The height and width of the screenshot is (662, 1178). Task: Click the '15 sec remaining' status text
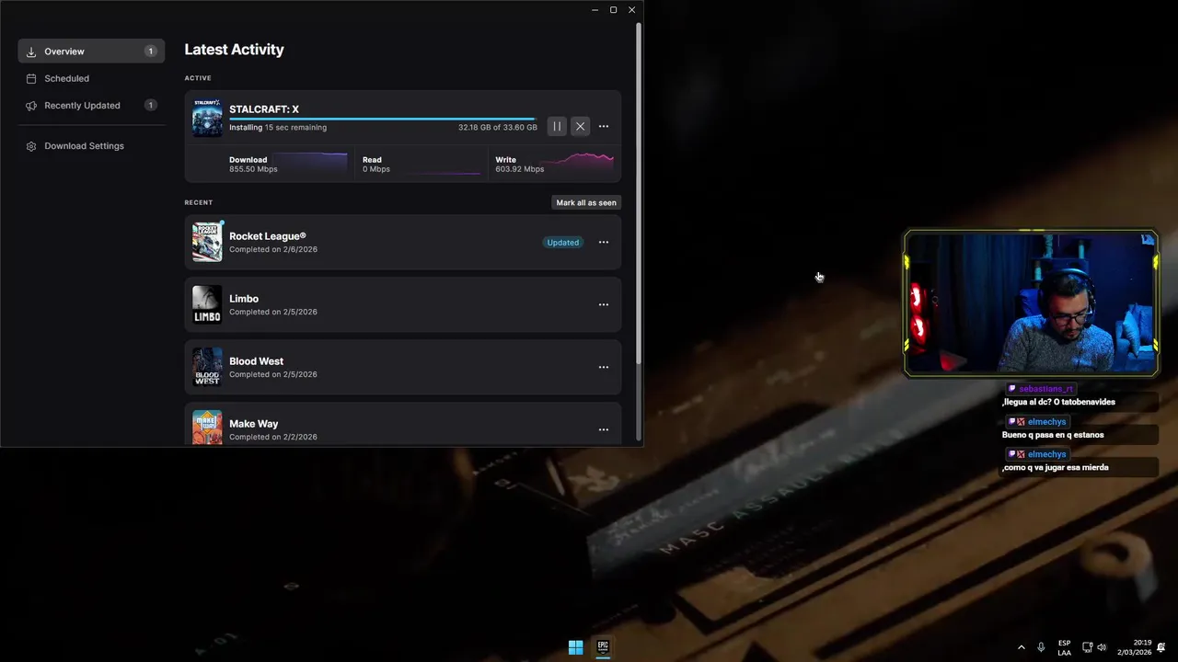point(295,128)
